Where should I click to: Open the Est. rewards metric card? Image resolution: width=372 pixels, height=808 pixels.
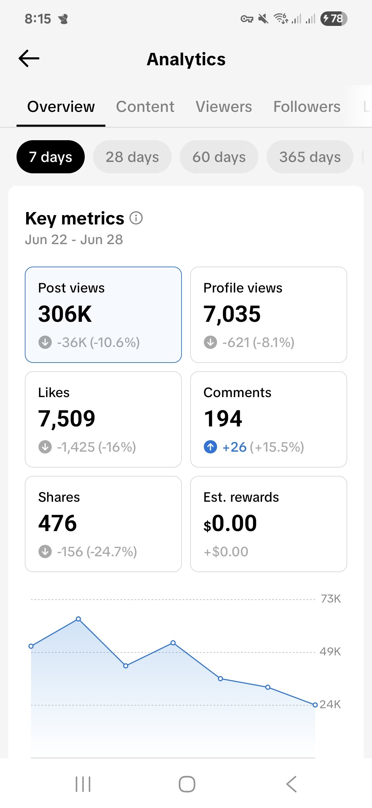click(268, 524)
